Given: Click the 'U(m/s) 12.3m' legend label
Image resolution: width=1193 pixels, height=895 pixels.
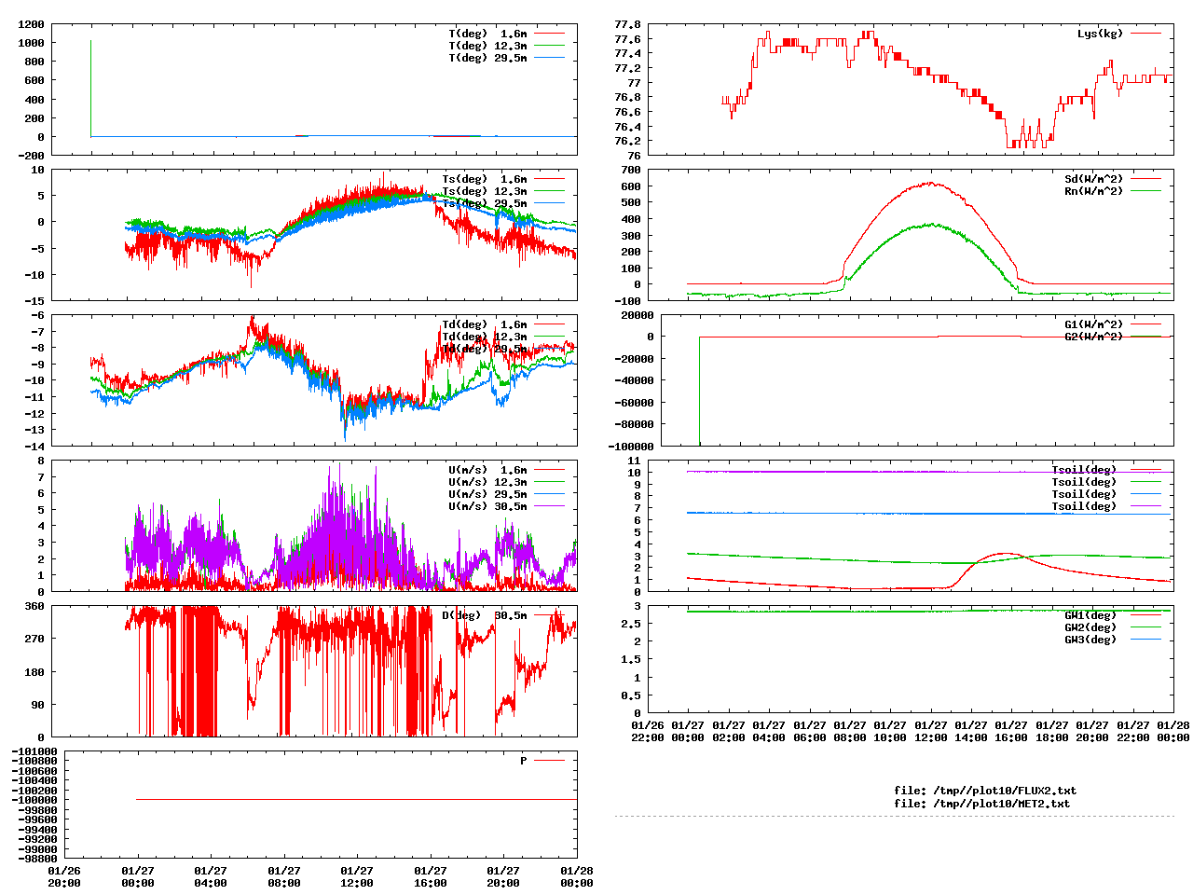Looking at the screenshot, I should tap(487, 482).
